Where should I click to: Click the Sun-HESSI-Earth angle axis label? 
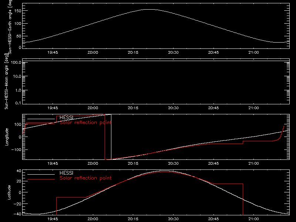[x=10, y=27]
